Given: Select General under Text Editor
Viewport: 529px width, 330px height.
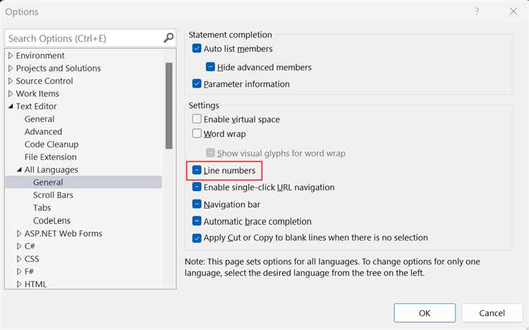Looking at the screenshot, I should click(39, 118).
